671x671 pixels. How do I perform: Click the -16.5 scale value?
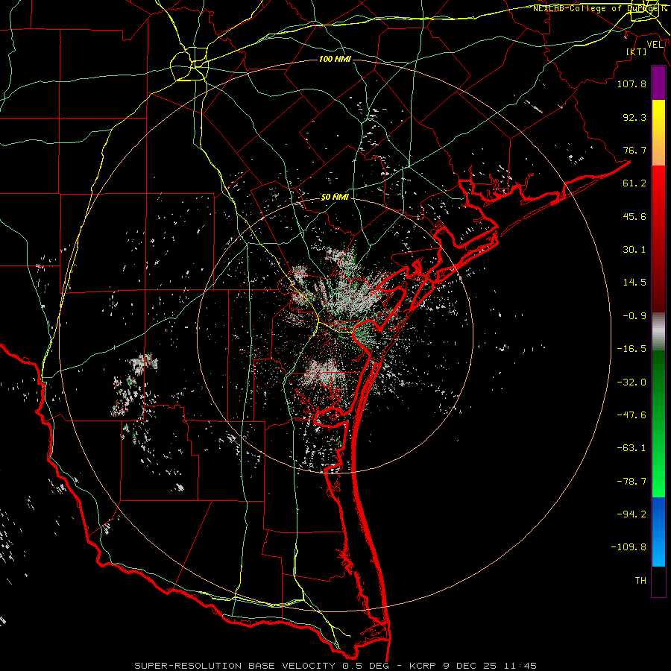631,349
